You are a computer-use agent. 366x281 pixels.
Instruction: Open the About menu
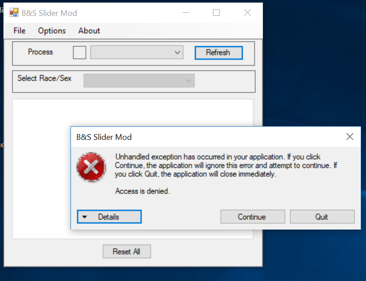tap(89, 31)
